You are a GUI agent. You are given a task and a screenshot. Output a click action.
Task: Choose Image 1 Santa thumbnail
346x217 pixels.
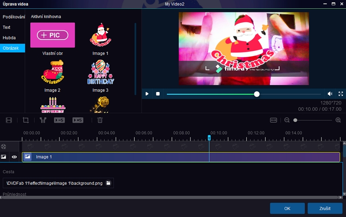pos(101,35)
